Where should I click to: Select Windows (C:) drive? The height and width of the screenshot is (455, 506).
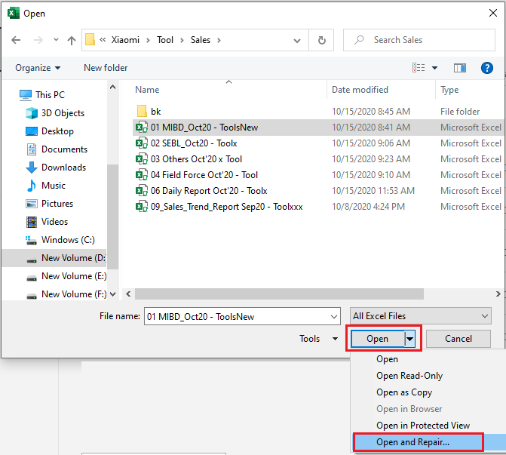pos(68,240)
